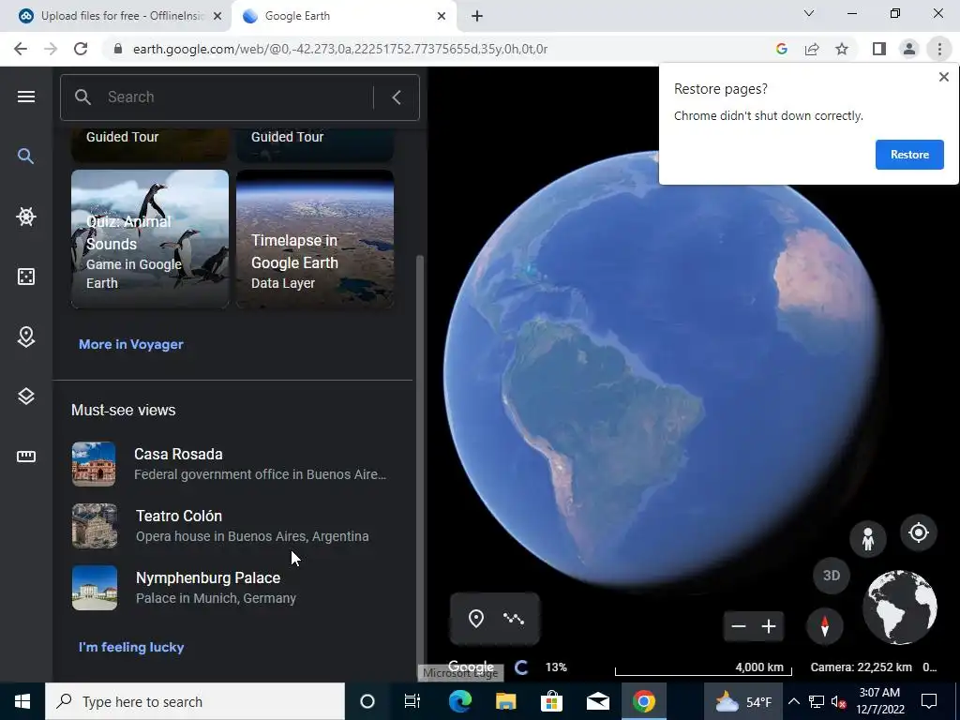Screen dimensions: 960x720
Task: Open Voyager ship wheel icon
Action: 25,217
